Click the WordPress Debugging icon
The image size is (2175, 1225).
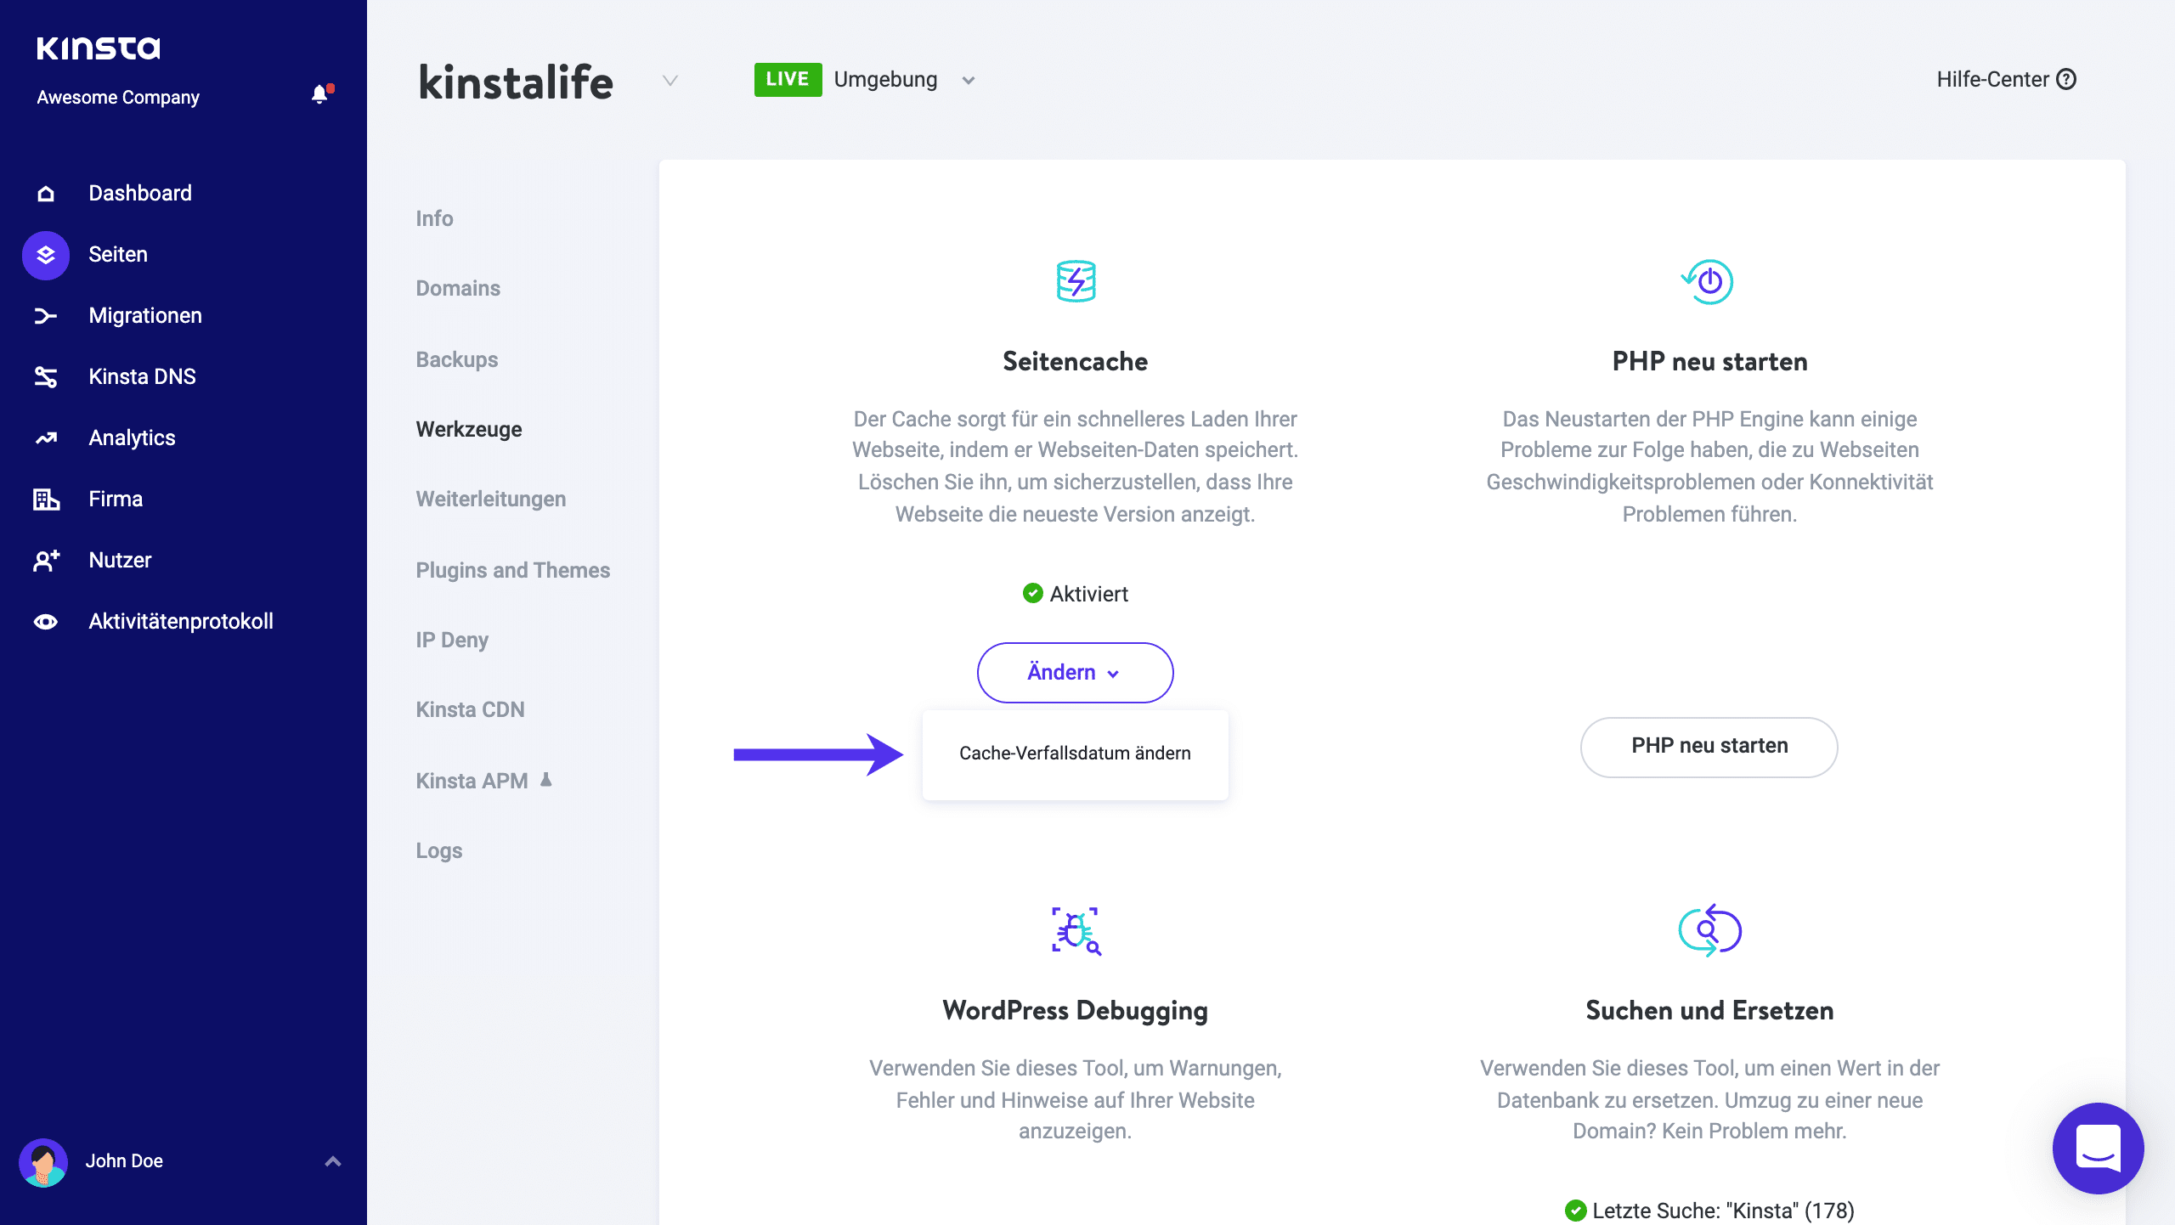(x=1076, y=931)
